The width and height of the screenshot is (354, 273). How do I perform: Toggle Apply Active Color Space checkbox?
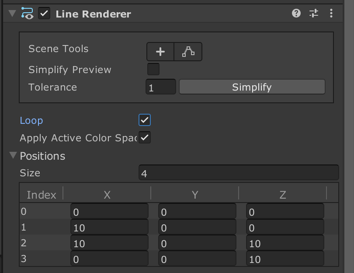coord(145,137)
